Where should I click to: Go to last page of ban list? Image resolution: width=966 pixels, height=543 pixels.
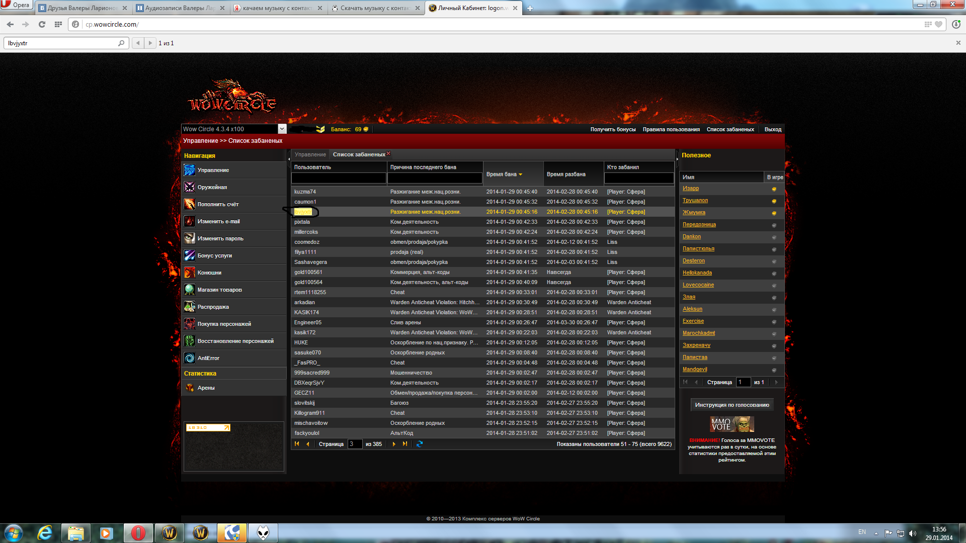[x=405, y=444]
